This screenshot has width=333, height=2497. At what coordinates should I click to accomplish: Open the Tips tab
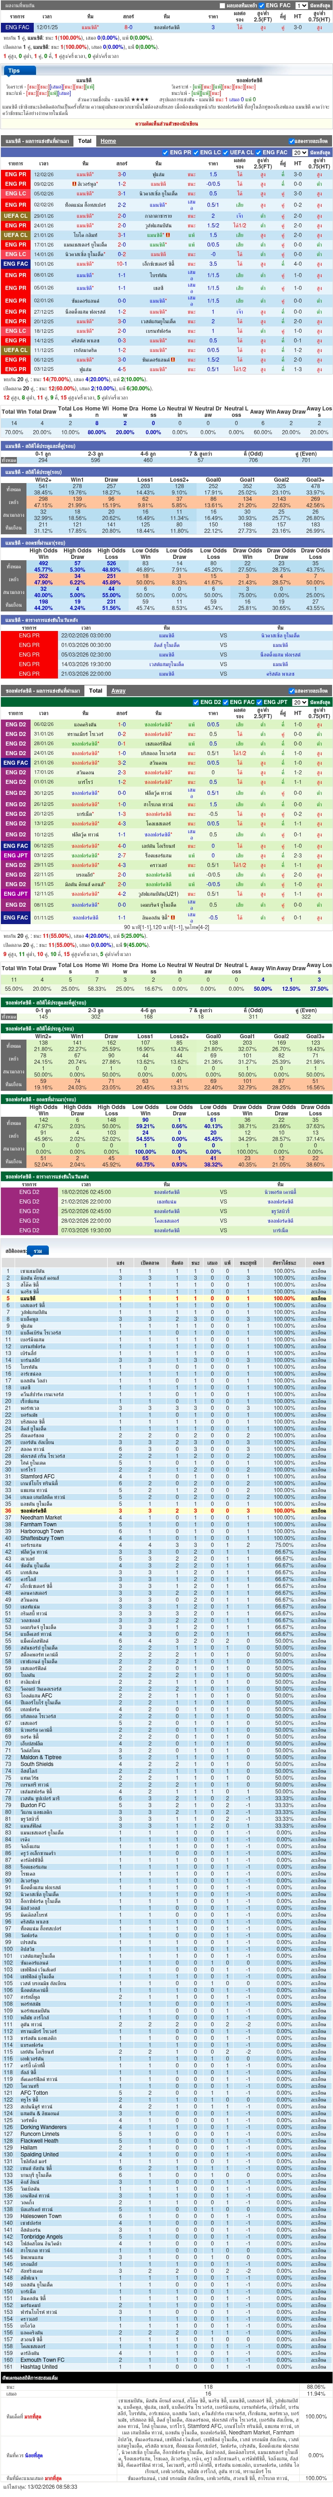[x=14, y=71]
